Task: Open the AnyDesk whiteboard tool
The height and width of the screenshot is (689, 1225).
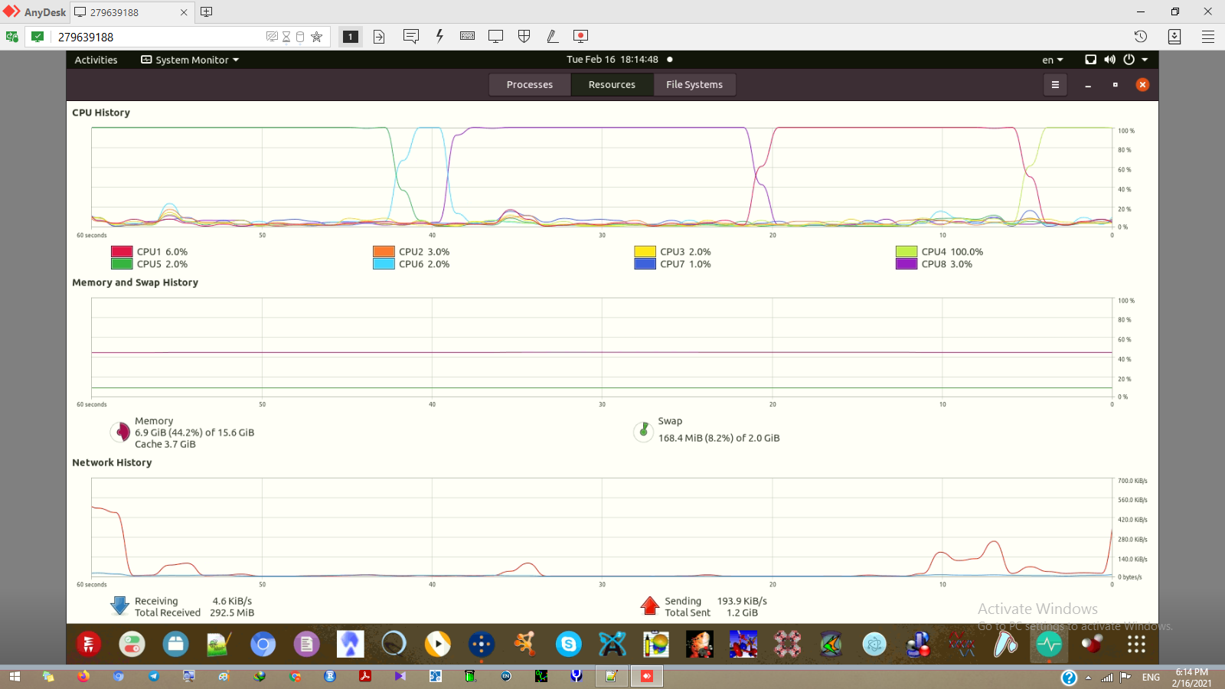Action: point(552,36)
